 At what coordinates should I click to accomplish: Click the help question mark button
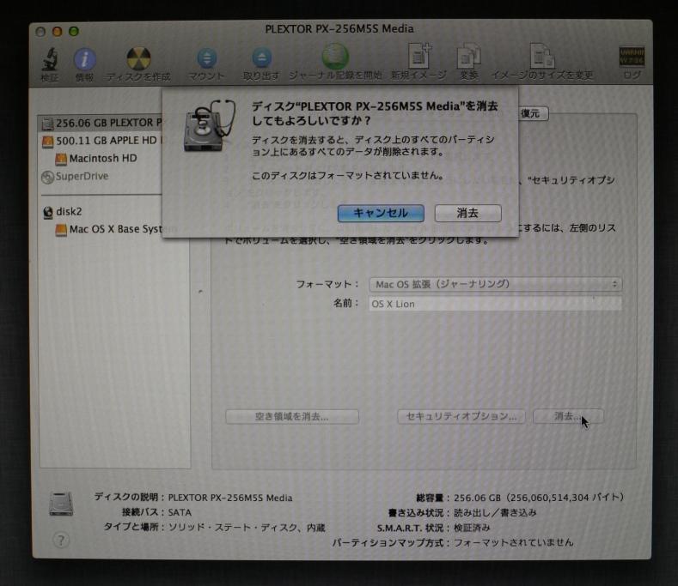[x=61, y=540]
